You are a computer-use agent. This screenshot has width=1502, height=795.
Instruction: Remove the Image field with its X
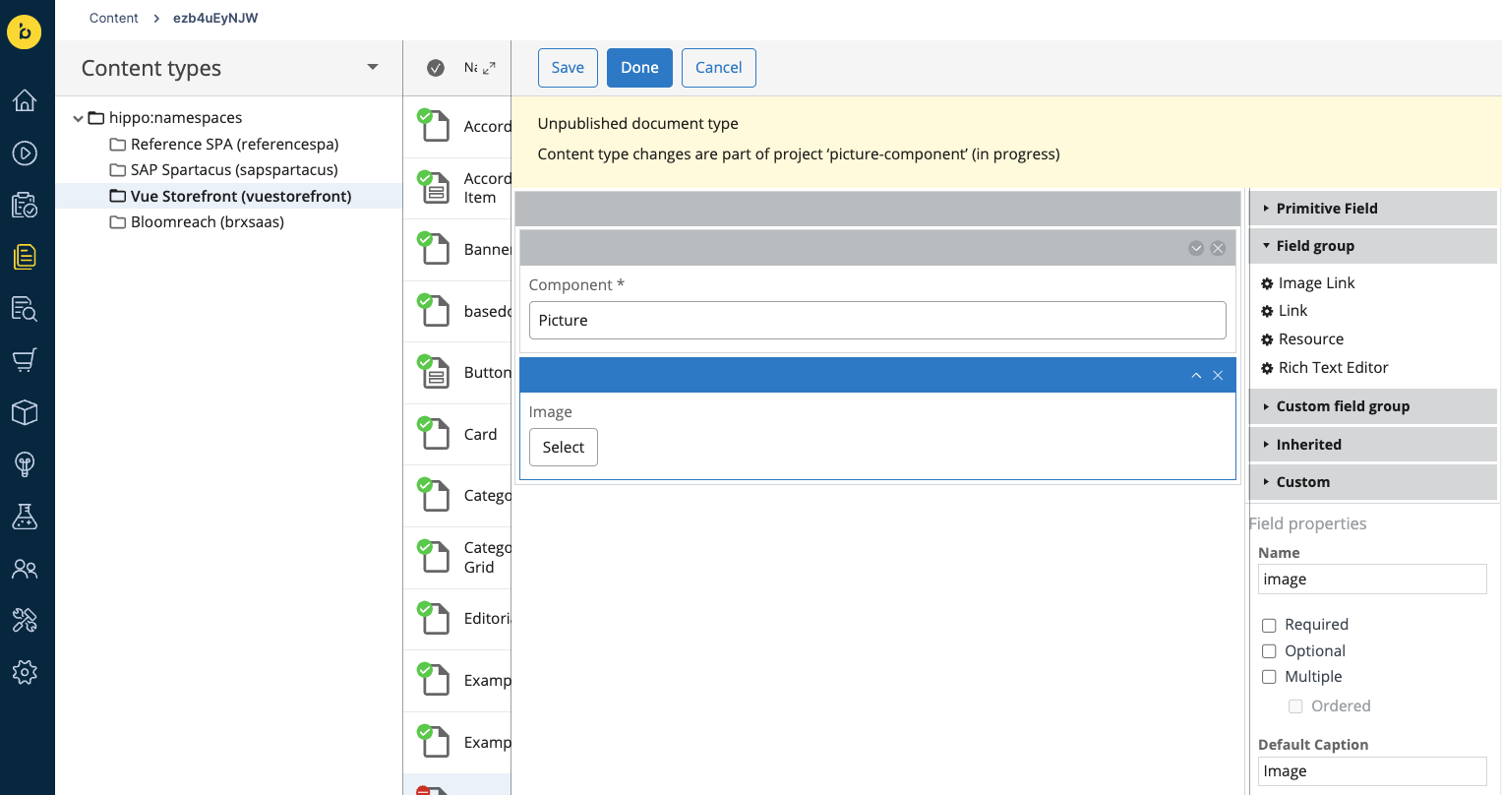[1218, 376]
